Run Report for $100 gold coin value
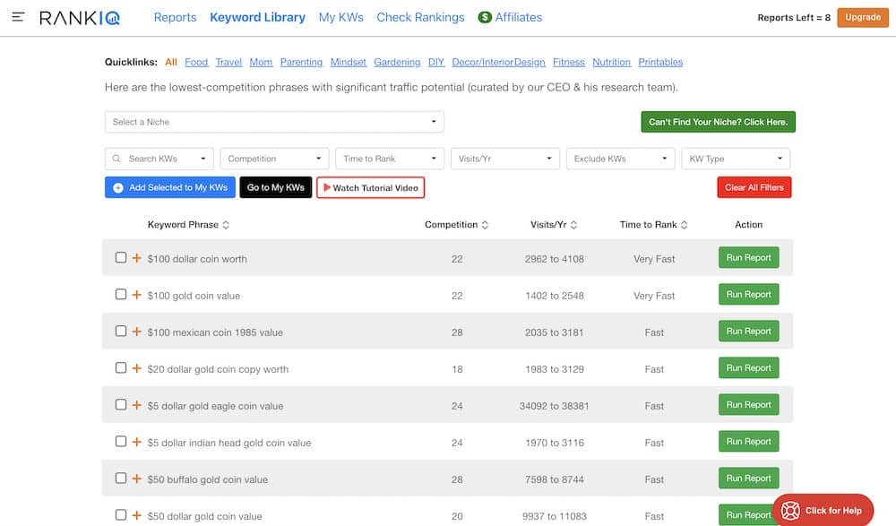 748,295
